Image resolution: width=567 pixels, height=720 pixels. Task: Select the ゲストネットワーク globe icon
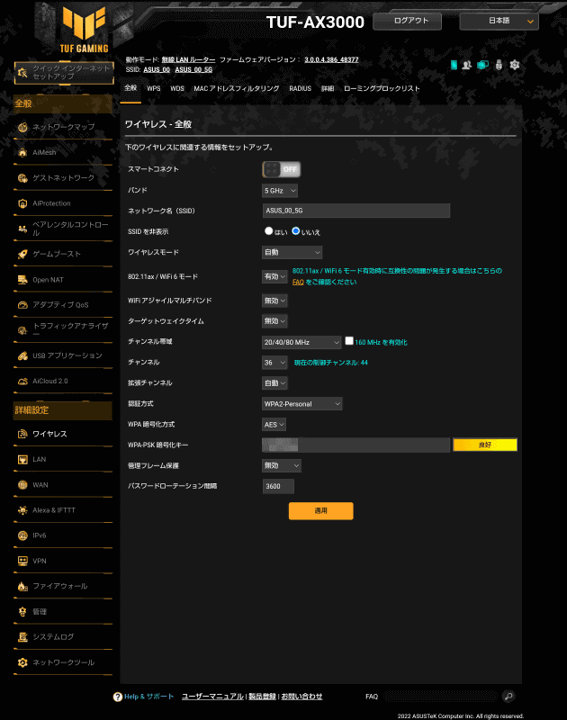[22, 178]
